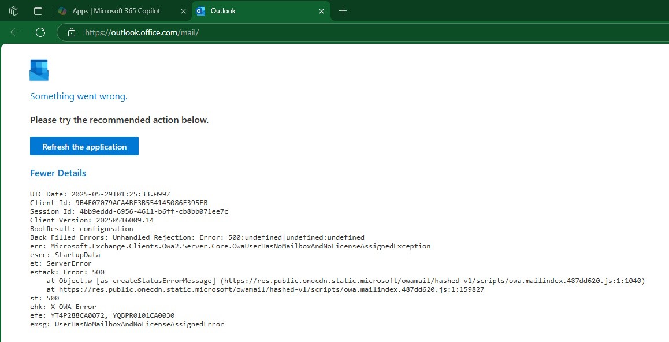The height and width of the screenshot is (342, 669).
Task: Go back using the back arrow
Action: (x=16, y=32)
